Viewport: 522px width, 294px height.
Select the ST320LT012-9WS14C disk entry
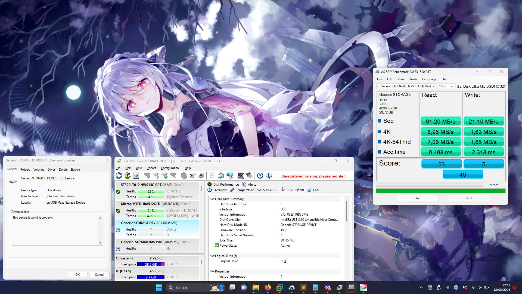coord(157,191)
